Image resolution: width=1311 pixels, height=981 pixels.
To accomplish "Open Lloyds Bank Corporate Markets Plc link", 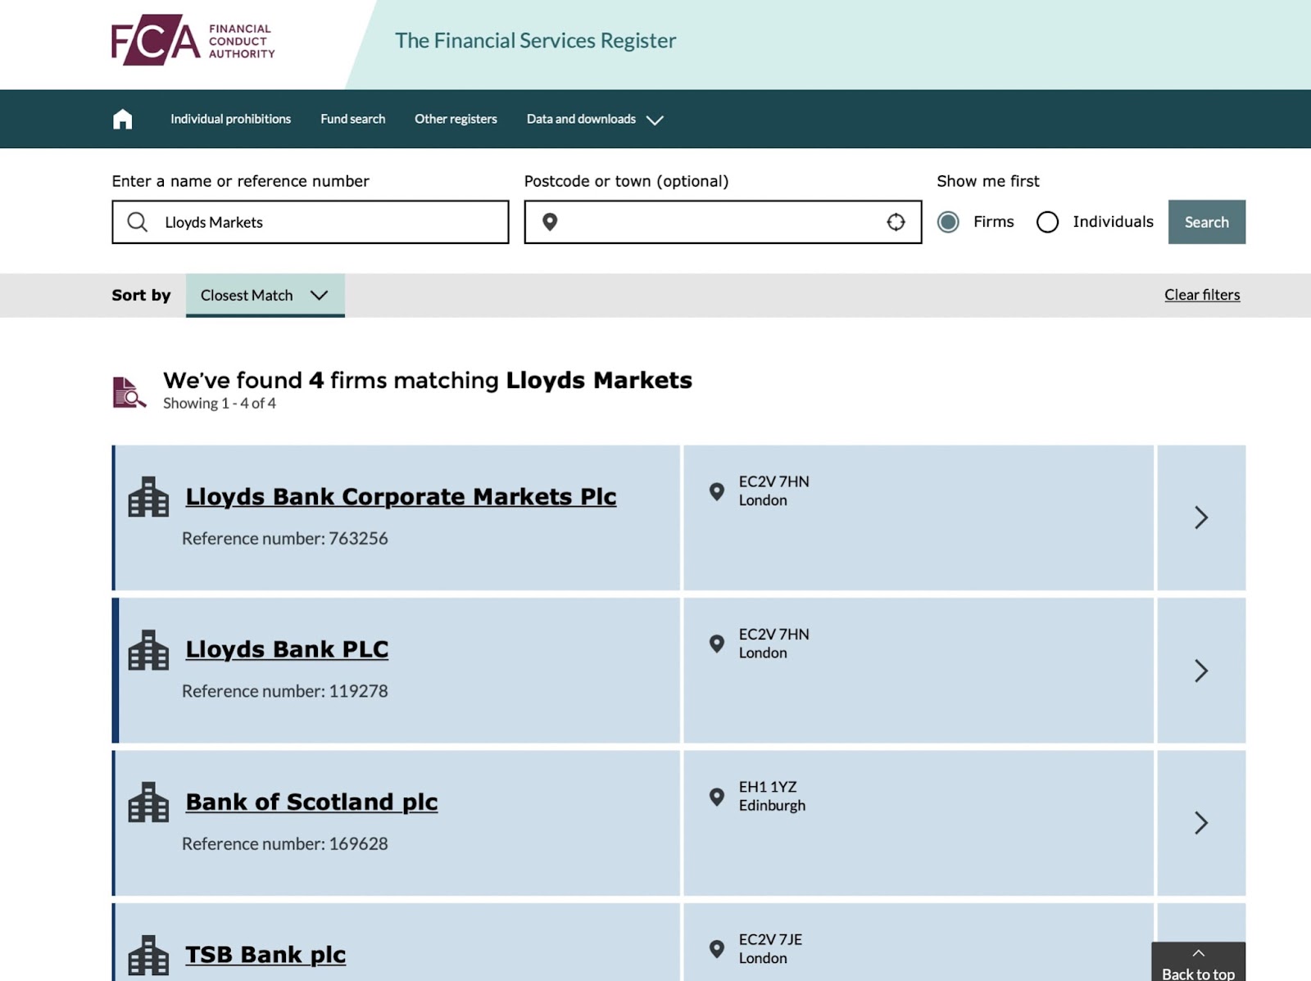I will pos(401,497).
